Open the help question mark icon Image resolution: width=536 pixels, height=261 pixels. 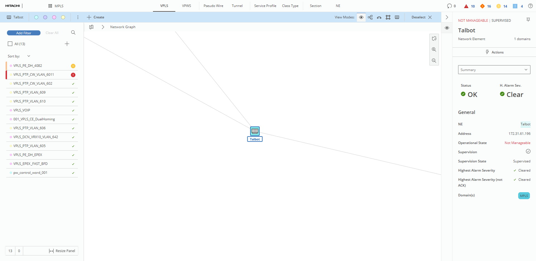530,6
